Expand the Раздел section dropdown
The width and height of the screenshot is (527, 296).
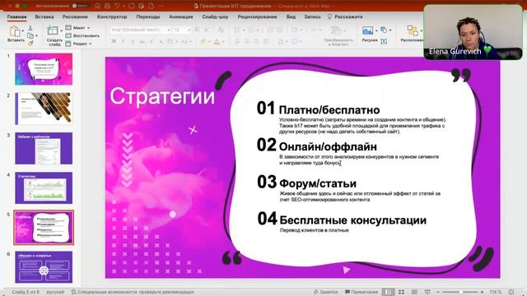click(x=90, y=44)
